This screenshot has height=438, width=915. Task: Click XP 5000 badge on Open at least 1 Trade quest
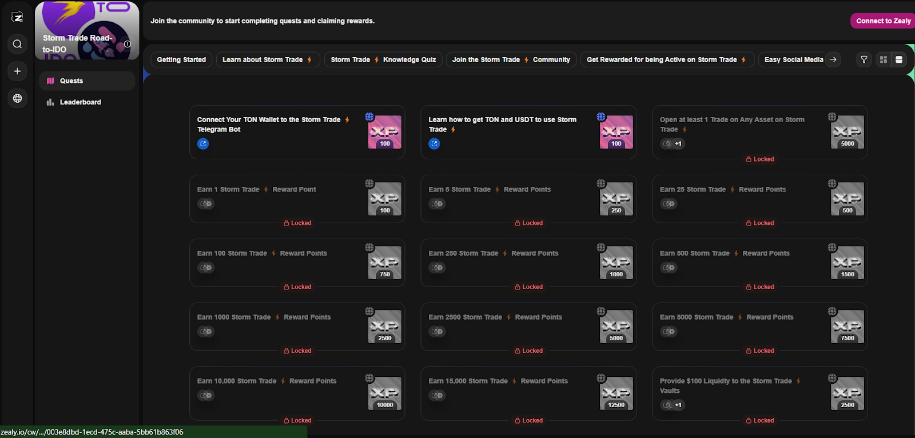[848, 132]
